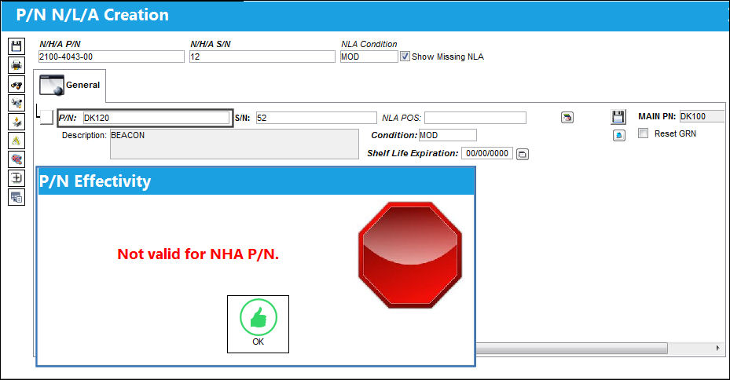Click the small blue icon left of Reset GRN
The width and height of the screenshot is (730, 380).
point(618,135)
